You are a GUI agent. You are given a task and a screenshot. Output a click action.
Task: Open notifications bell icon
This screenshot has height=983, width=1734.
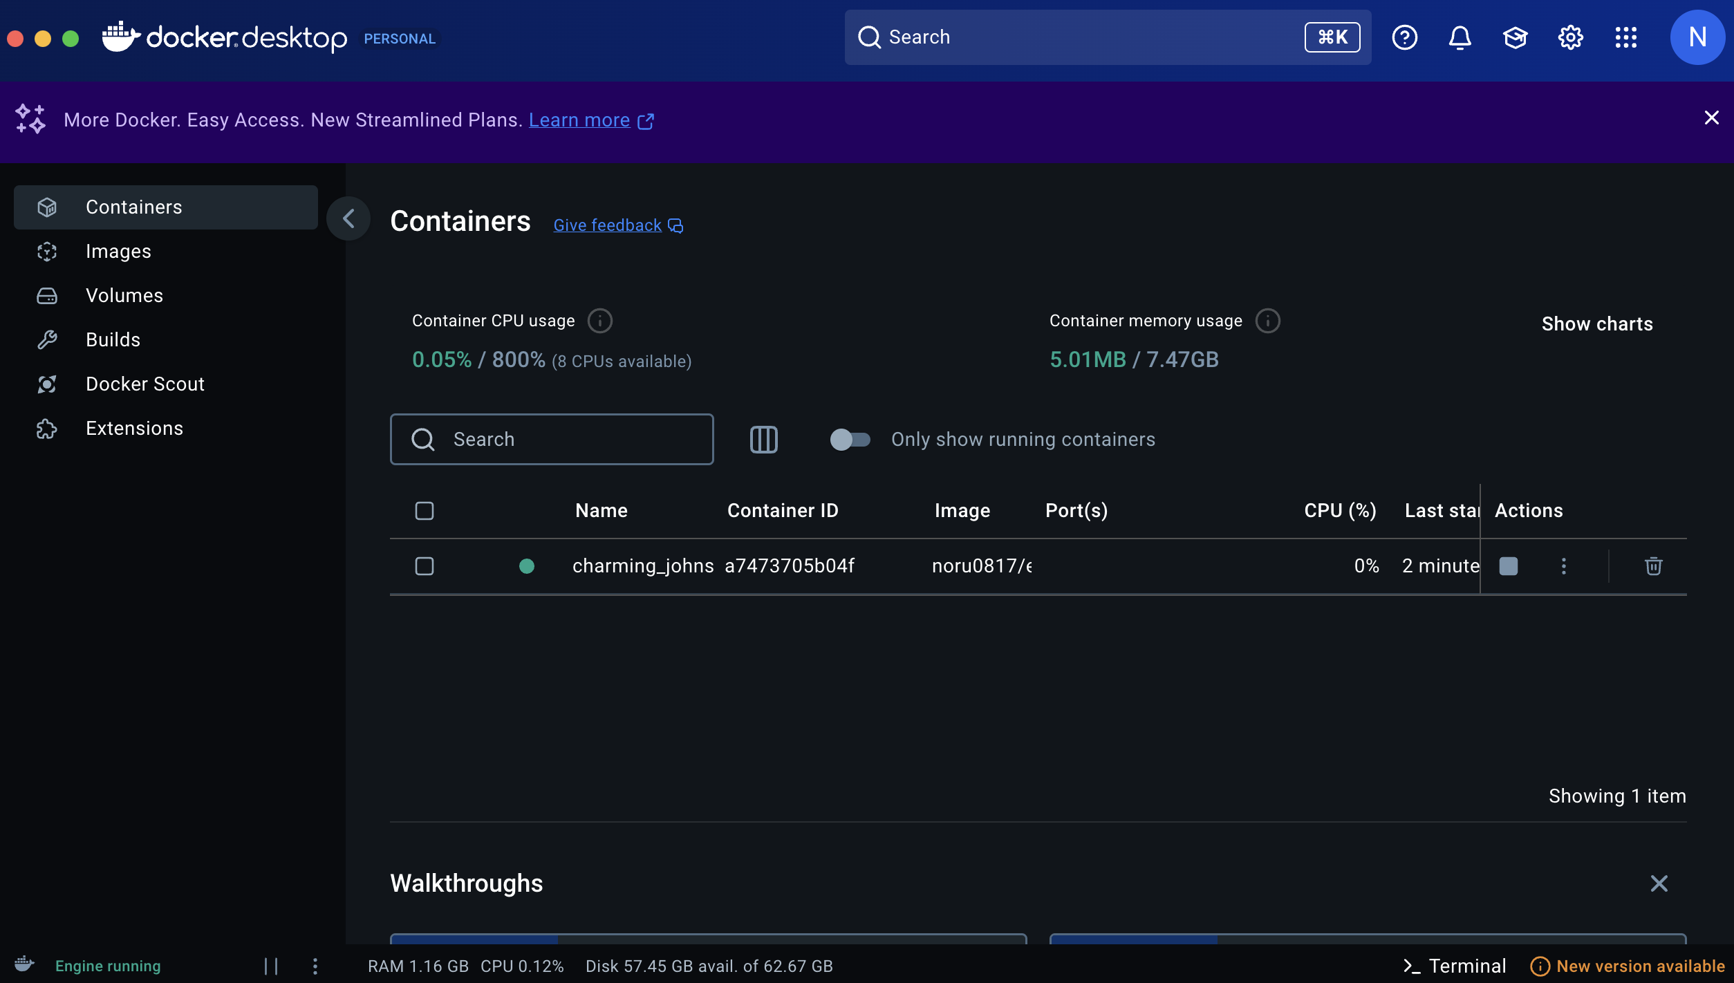click(x=1460, y=37)
